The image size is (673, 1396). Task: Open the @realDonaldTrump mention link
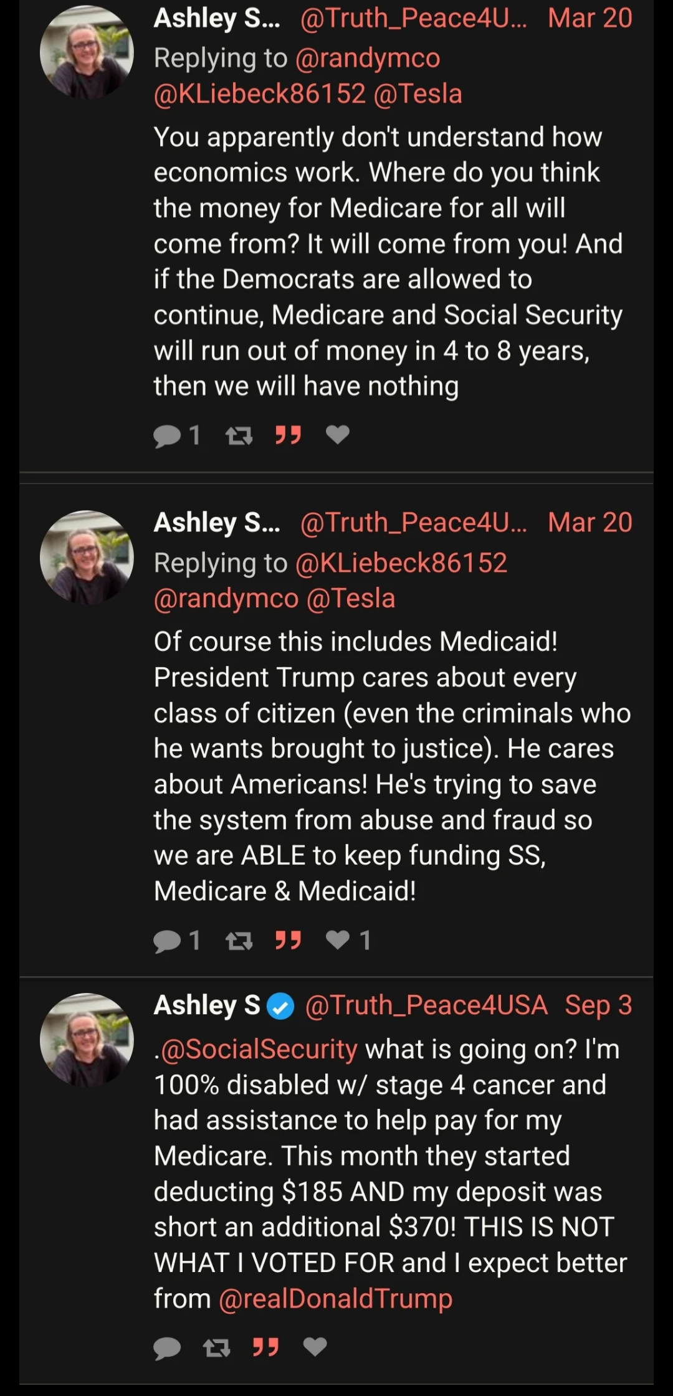pyautogui.click(x=335, y=1299)
